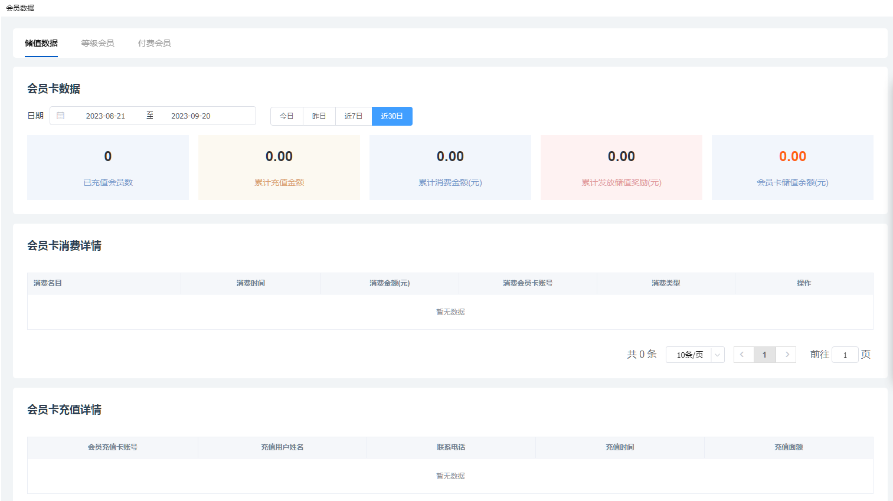Edit end date 2023-09-20 field
Screen dimensions: 893x501
(x=191, y=116)
